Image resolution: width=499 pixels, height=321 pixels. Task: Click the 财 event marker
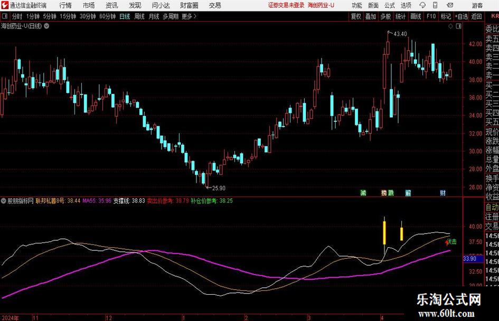click(x=442, y=192)
